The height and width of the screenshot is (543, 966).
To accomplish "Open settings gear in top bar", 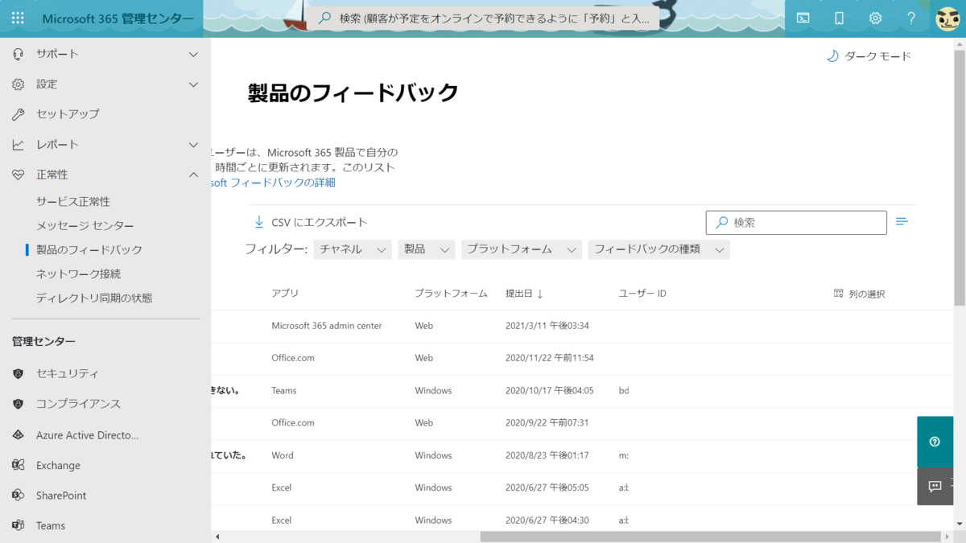I will 875,18.
